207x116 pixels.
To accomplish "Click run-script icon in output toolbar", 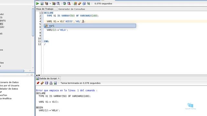I will (55, 83).
